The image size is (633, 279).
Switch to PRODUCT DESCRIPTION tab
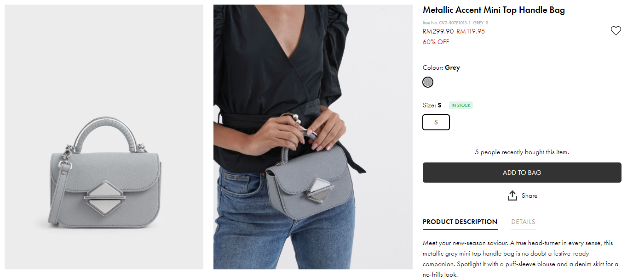[x=460, y=222]
